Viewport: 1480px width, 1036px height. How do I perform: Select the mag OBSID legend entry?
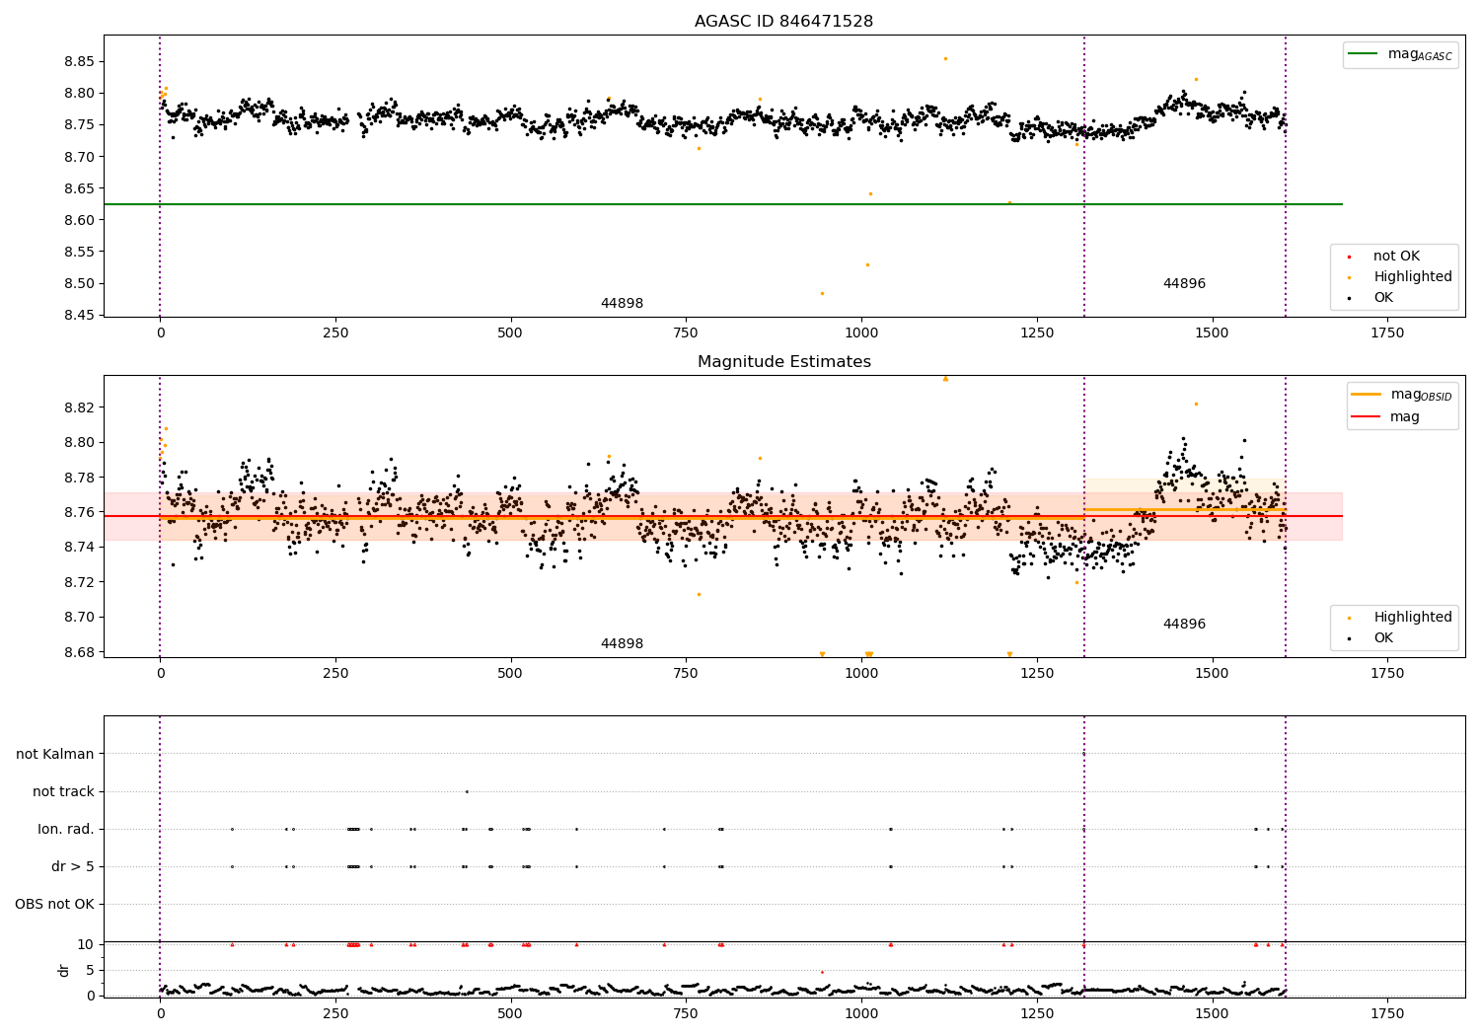point(1402,395)
